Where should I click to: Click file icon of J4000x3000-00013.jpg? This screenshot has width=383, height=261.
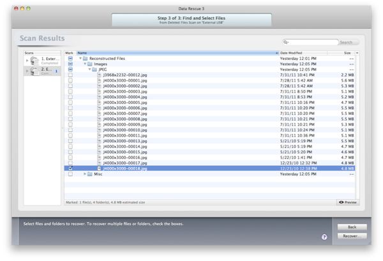click(x=99, y=141)
